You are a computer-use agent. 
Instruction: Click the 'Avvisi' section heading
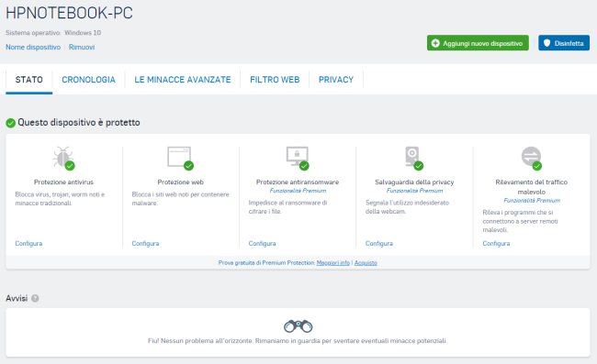click(x=17, y=298)
